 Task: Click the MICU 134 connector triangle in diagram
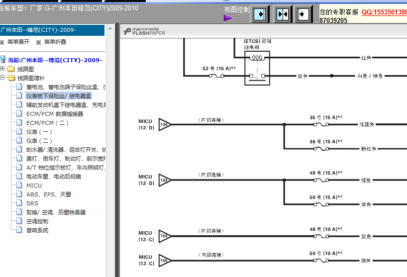click(x=165, y=124)
